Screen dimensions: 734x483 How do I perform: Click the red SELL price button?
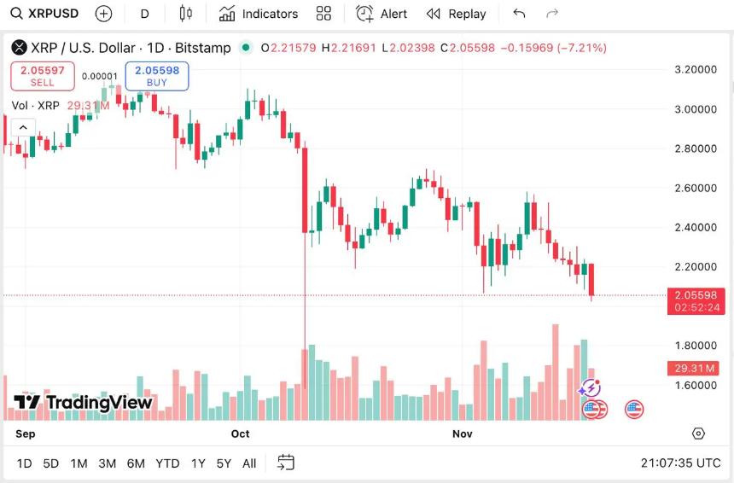pos(42,76)
